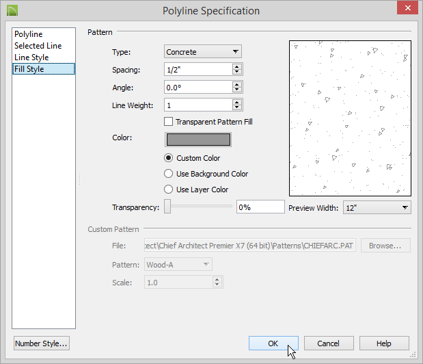This screenshot has width=423, height=364.
Task: Increase Line Weight with the up arrow
Action: (237, 103)
